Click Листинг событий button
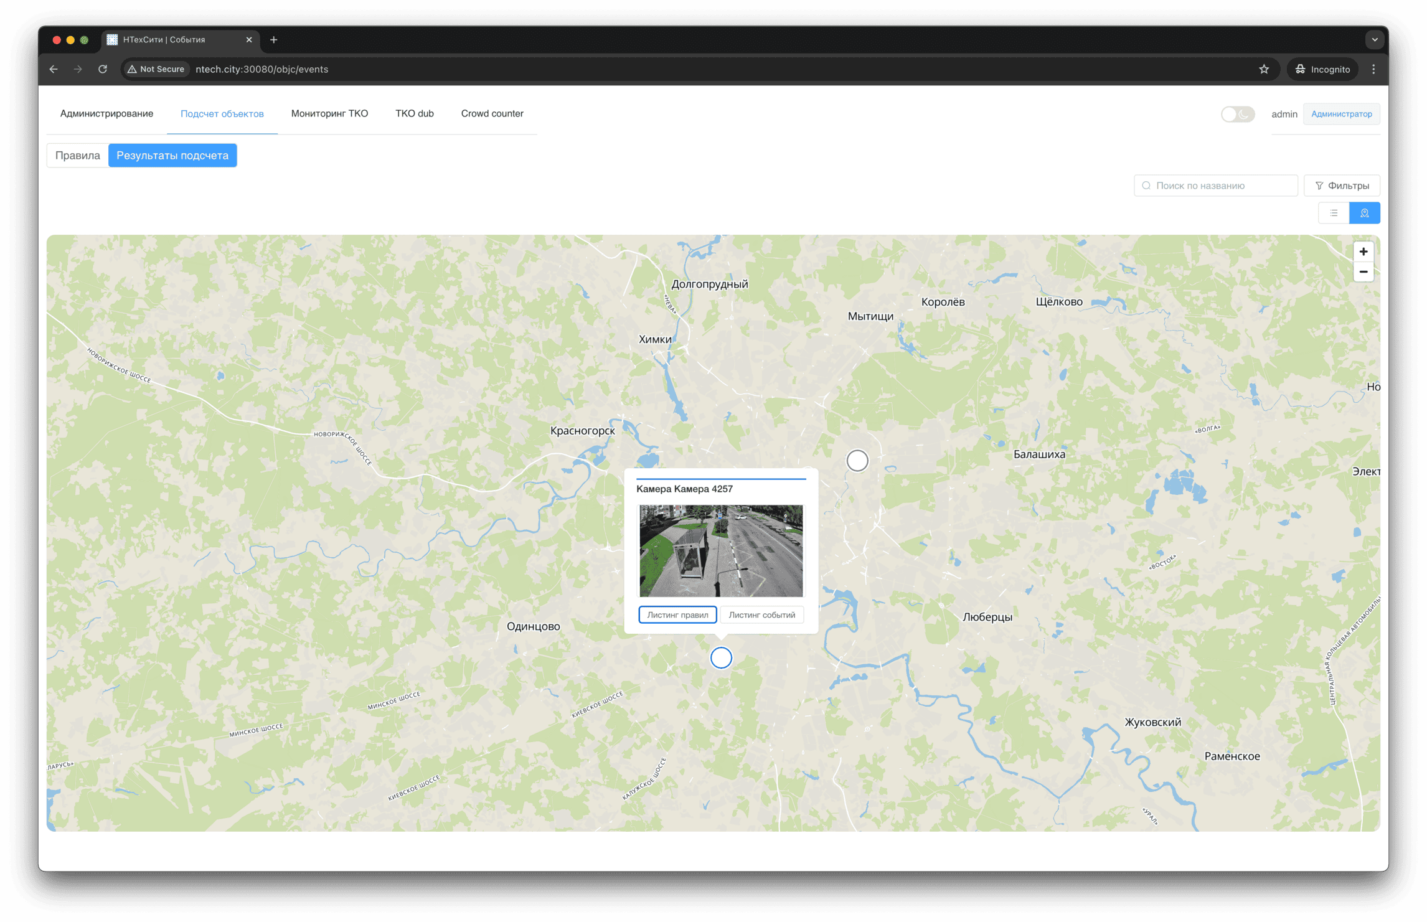Image resolution: width=1427 pixels, height=922 pixels. click(761, 614)
